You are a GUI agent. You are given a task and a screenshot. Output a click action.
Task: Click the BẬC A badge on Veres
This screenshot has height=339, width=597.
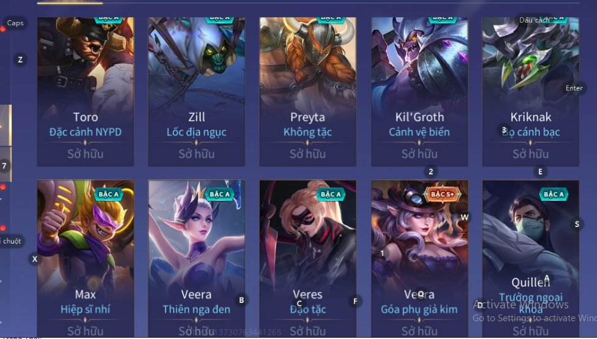click(x=331, y=195)
